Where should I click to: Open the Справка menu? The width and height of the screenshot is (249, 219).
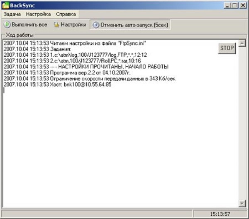[x=66, y=14]
